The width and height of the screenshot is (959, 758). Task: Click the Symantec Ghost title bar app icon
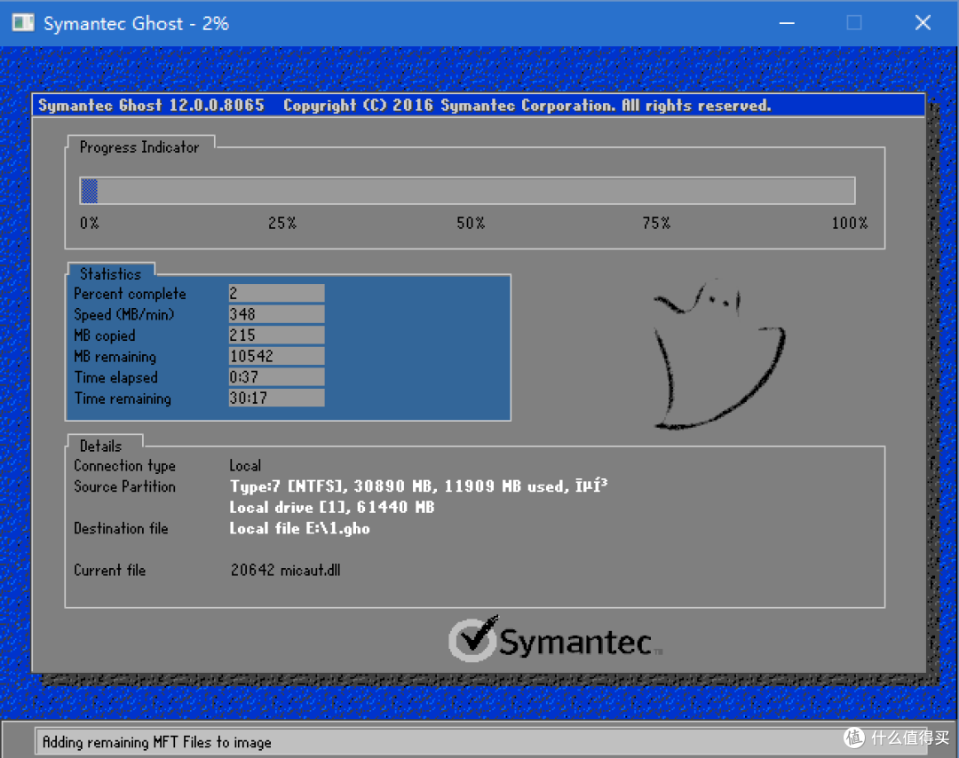pyautogui.click(x=23, y=22)
